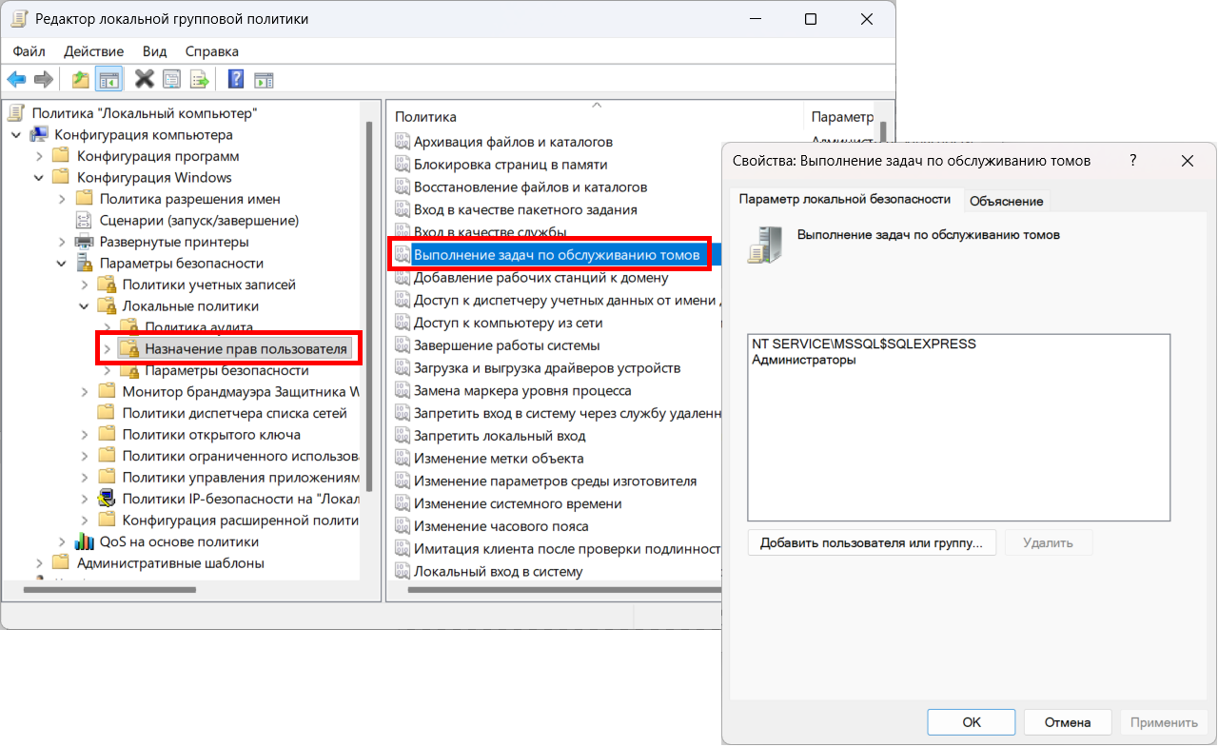Expand the Политики учетных записей node

85,285
